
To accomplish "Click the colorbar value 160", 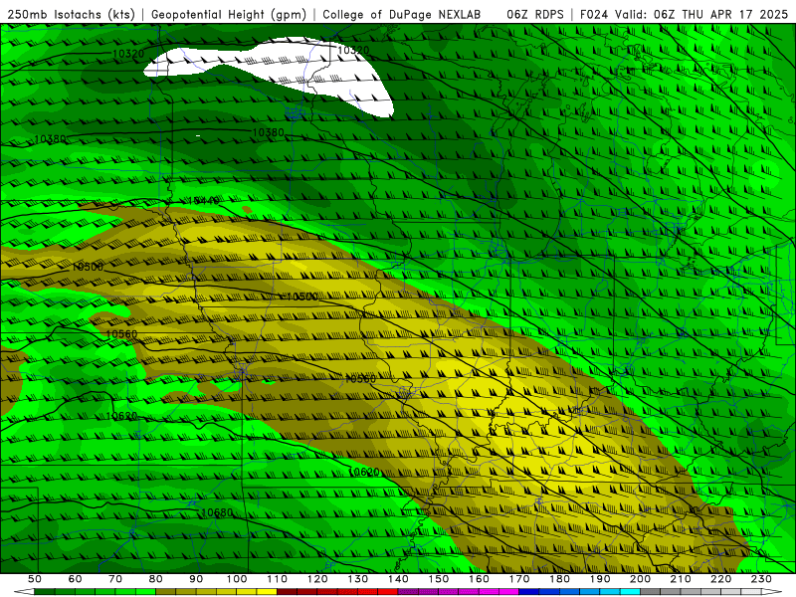I will click(479, 579).
